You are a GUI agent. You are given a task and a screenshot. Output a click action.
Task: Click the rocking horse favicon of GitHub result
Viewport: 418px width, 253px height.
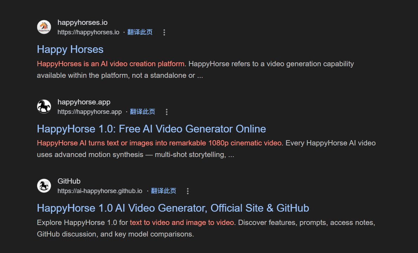coord(44,185)
